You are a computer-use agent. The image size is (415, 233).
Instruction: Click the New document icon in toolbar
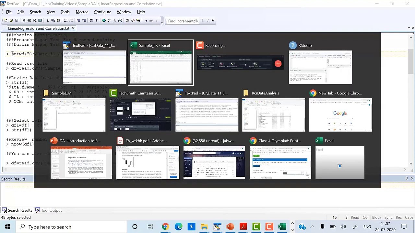click(6, 21)
